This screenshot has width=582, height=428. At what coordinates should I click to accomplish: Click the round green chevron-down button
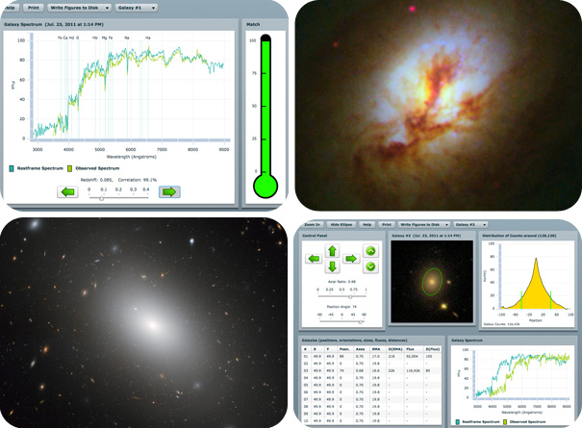point(370,266)
